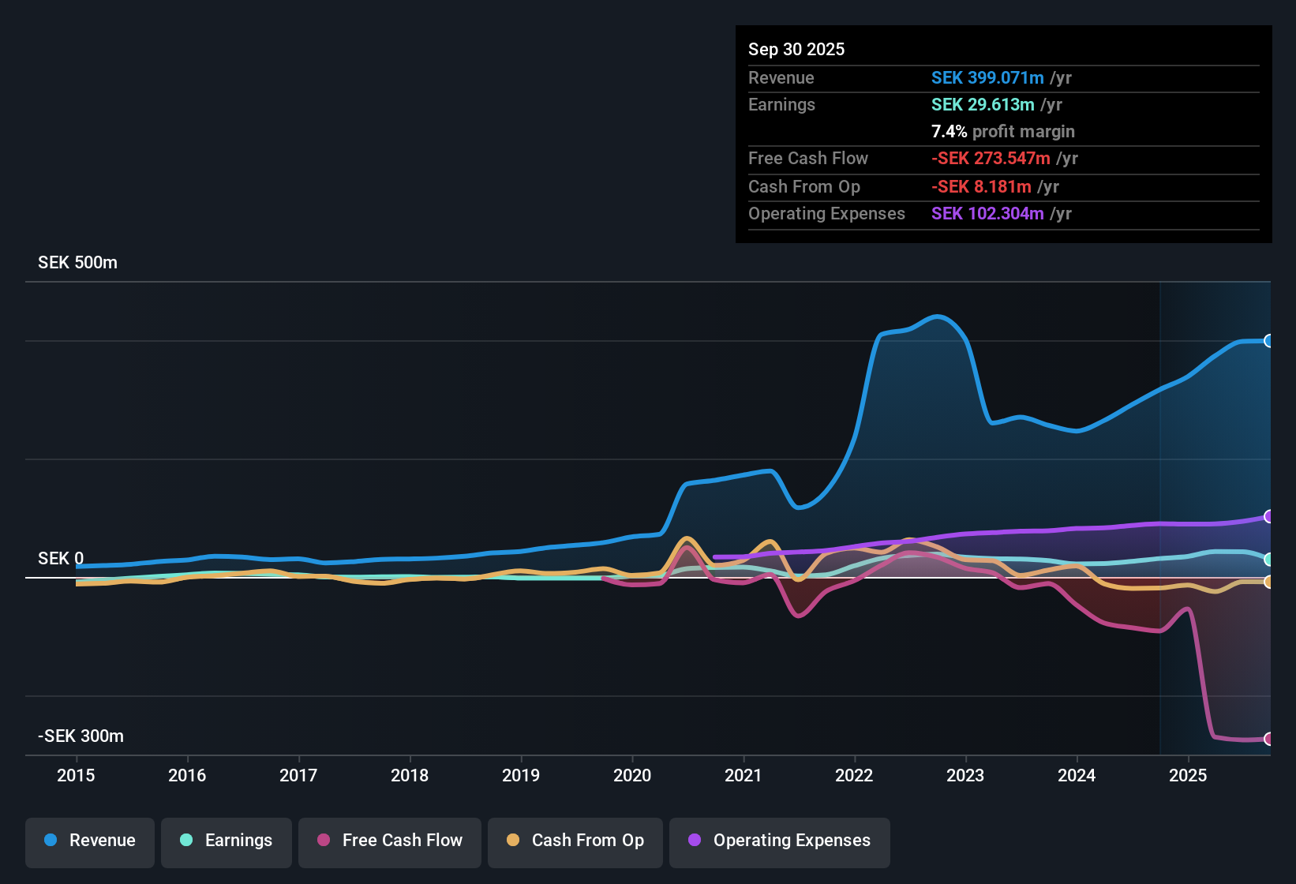Image resolution: width=1296 pixels, height=884 pixels.
Task: Toggle the Revenue series visibility
Action: 89,842
